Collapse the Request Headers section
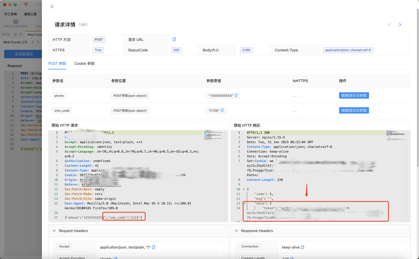The width and height of the screenshot is (419, 259). point(54,231)
